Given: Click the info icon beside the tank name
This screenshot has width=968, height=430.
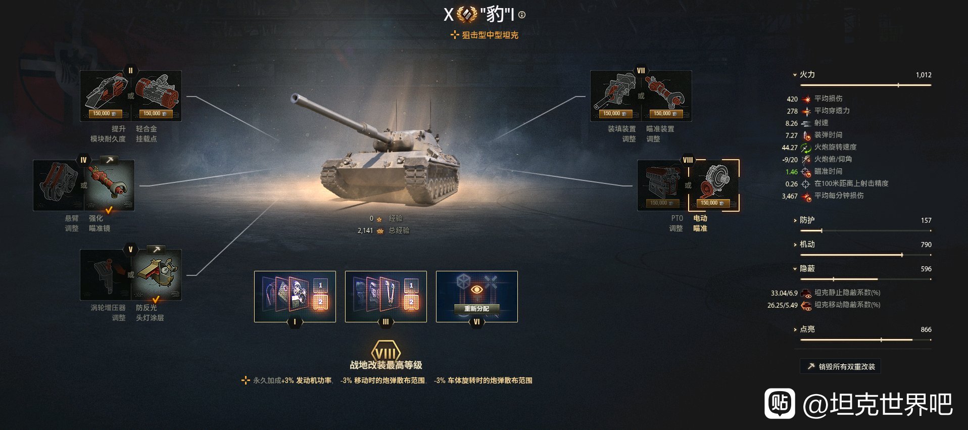Looking at the screenshot, I should click(522, 15).
